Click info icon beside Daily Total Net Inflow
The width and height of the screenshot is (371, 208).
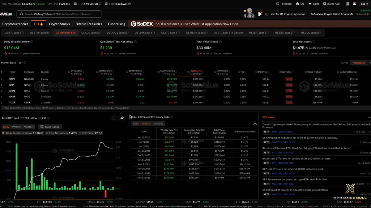32,42
